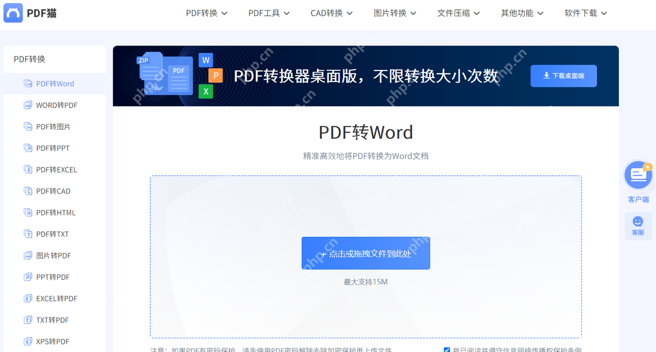
Task: Expand the 软件下载 dropdown arrow
Action: (604, 13)
